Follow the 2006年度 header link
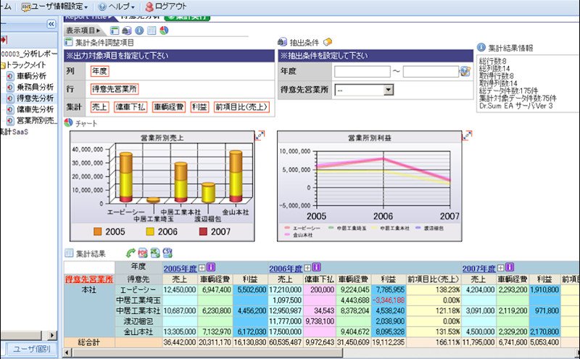Screen dimensions: 580x359 point(286,268)
